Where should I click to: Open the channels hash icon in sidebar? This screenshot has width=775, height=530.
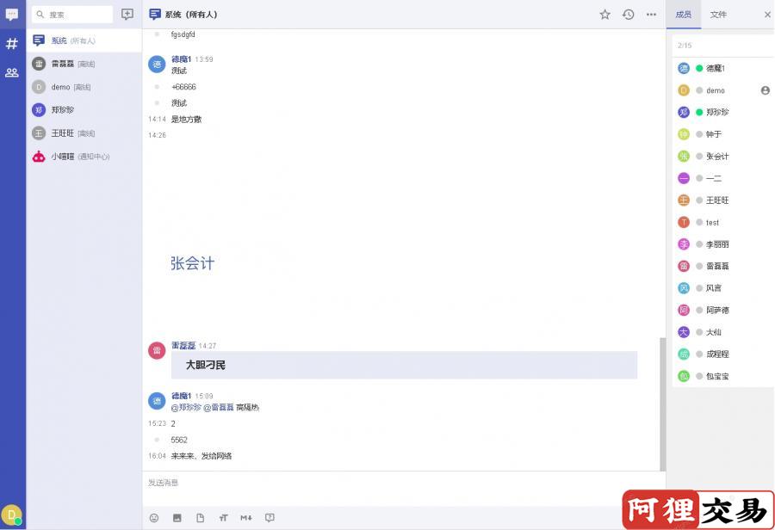pos(12,44)
